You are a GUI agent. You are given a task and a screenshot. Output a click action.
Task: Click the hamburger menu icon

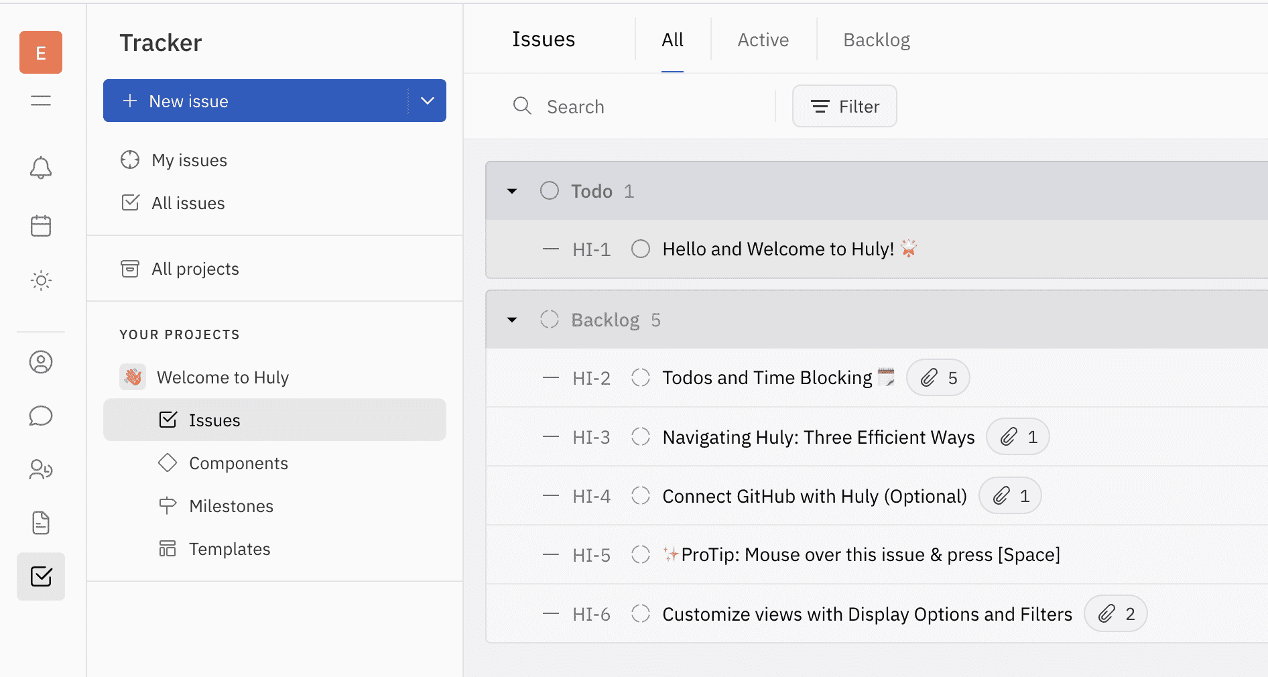[41, 101]
